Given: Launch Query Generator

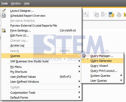Looking at the screenshot, I should [103, 61].
